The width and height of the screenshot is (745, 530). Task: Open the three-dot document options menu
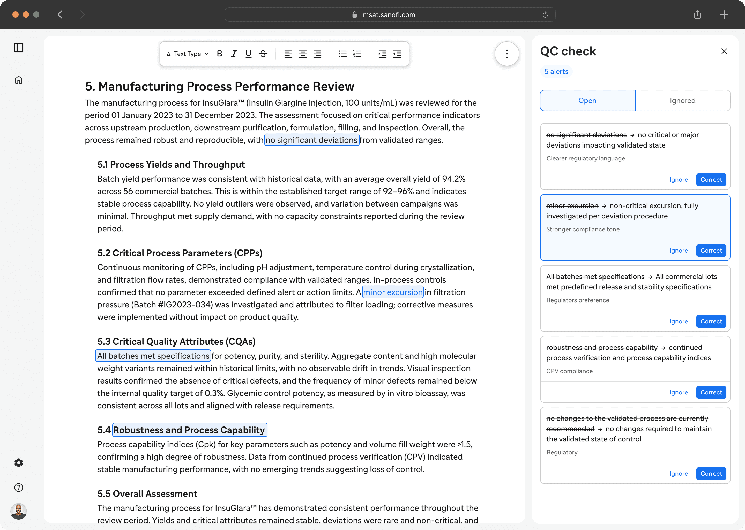click(506, 54)
